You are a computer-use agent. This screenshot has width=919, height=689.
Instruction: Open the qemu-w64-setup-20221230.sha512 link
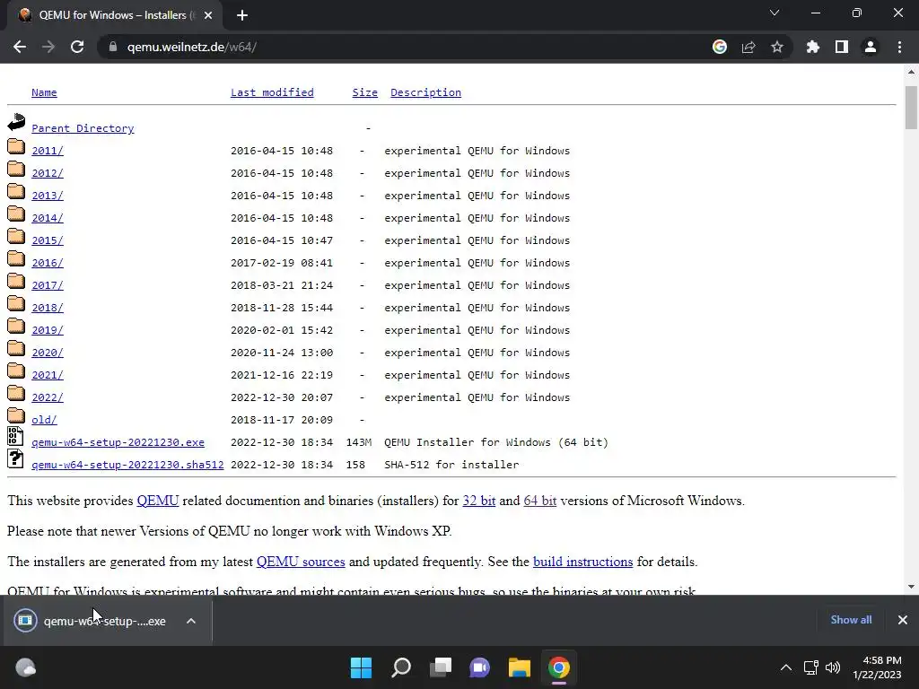click(x=127, y=465)
